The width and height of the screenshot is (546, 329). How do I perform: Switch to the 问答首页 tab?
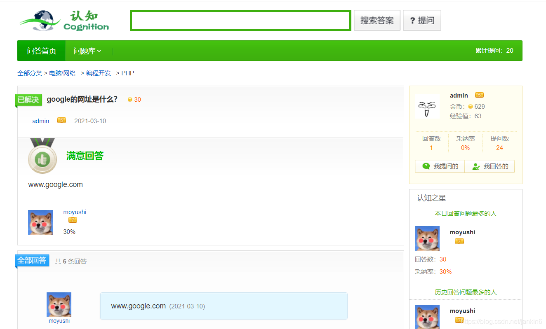coord(41,51)
